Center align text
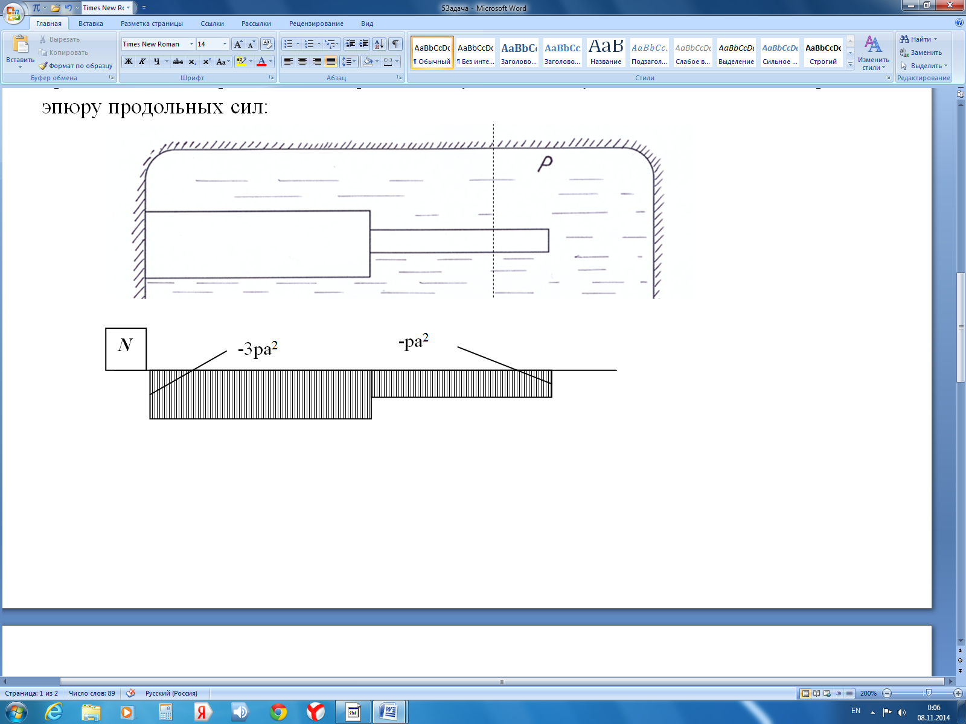Image resolution: width=966 pixels, height=724 pixels. [302, 62]
